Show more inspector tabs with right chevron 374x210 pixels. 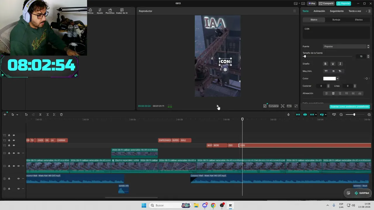[370, 11]
